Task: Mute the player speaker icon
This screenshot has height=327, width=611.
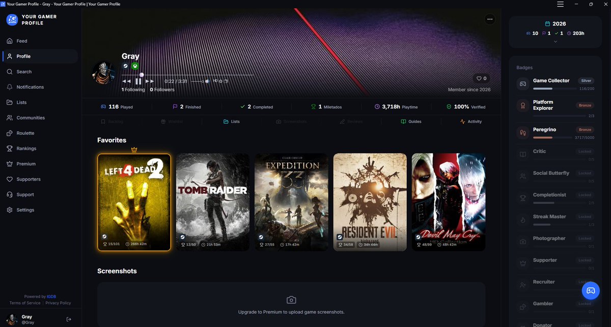Action: [x=207, y=81]
